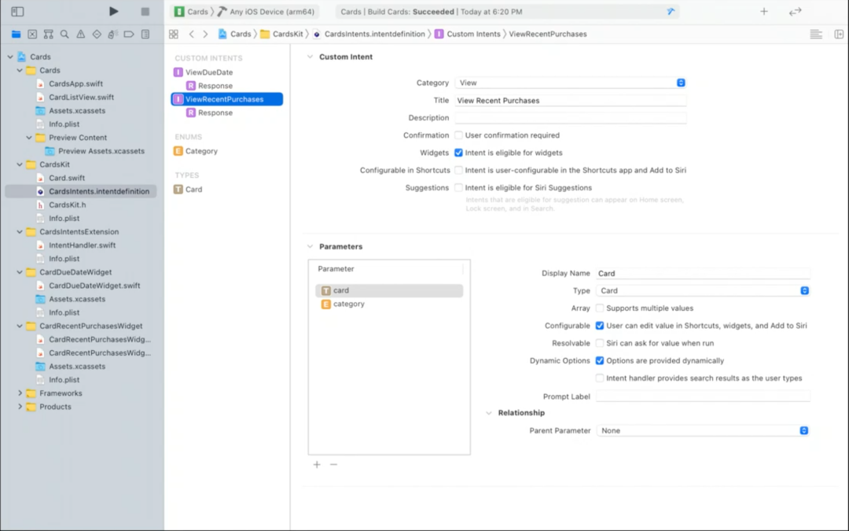The width and height of the screenshot is (849, 531).
Task: Open the Library with plus button
Action: 763,12
